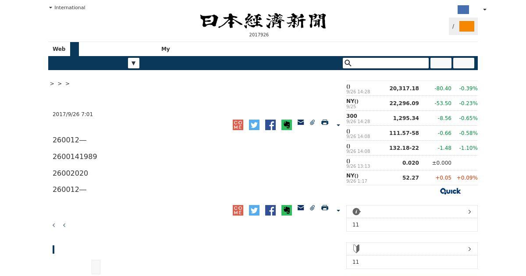Click the first white button beside the search box
Image resolution: width=526 pixels, height=276 pixels.
(441, 63)
